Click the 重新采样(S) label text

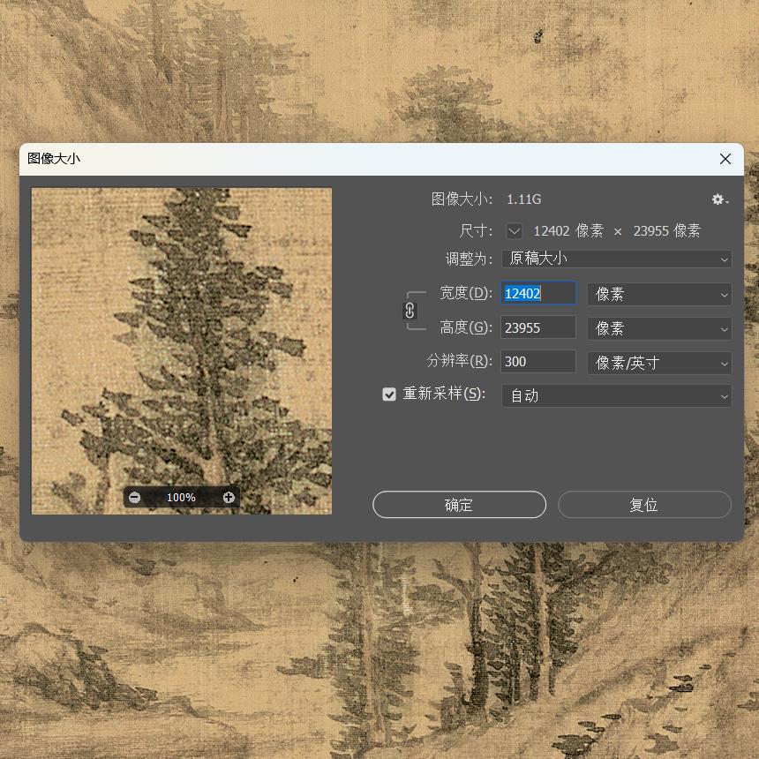[x=444, y=394]
